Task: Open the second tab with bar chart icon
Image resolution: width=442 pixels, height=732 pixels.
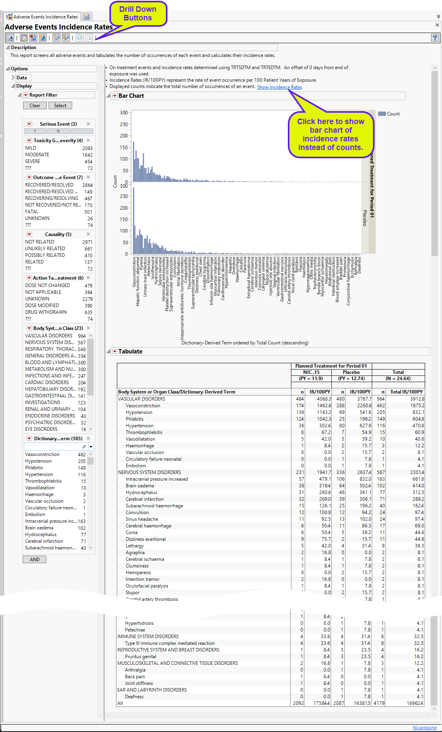Action: tap(86, 16)
